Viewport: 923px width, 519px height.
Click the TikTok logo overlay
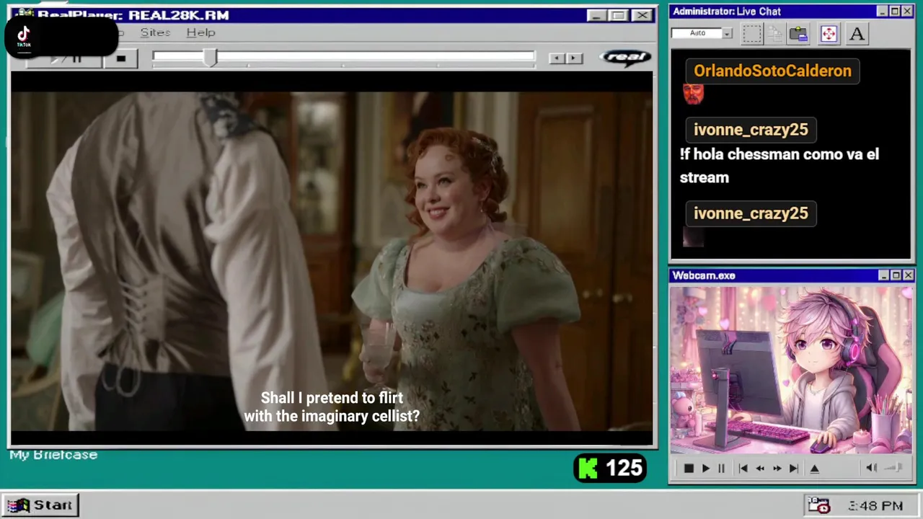24,35
